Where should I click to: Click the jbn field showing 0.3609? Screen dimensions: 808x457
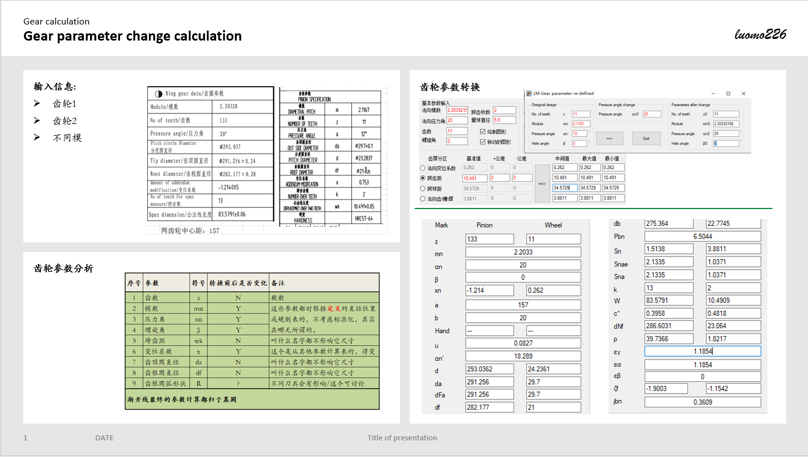coord(702,402)
